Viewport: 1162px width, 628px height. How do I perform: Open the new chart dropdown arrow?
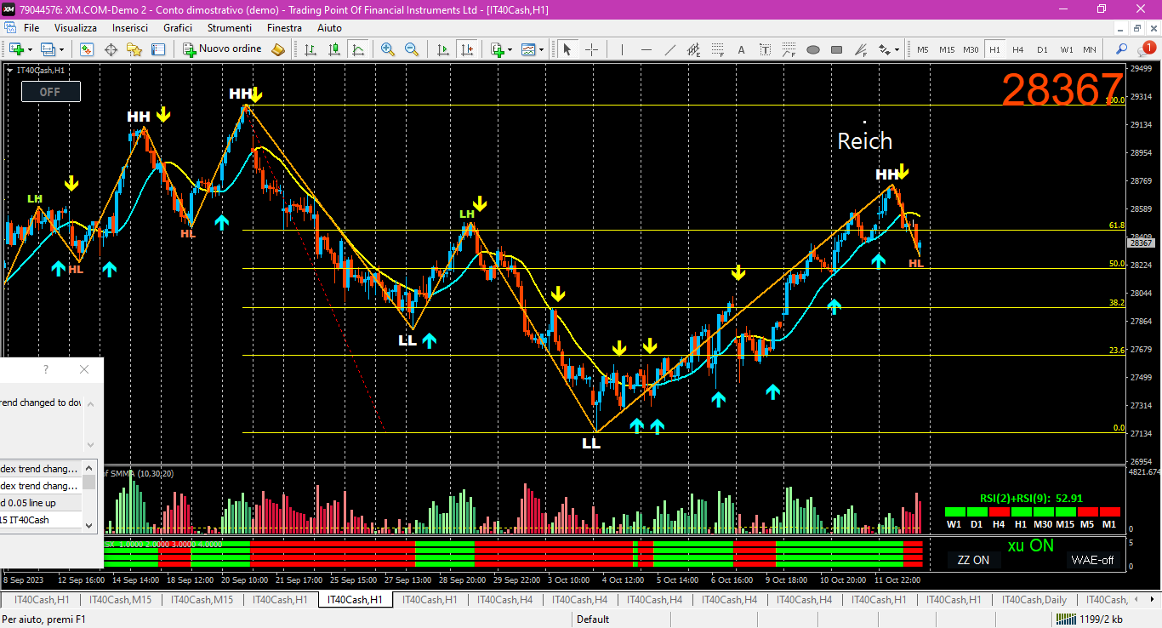tap(30, 49)
